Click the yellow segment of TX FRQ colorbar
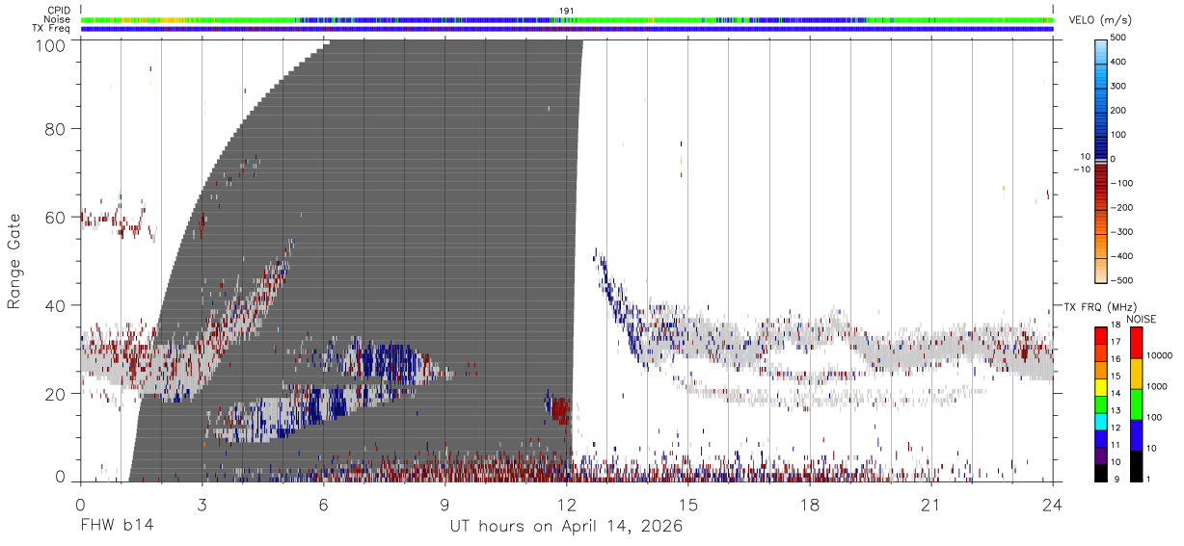This screenshot has height=546, width=1184. [1100, 385]
